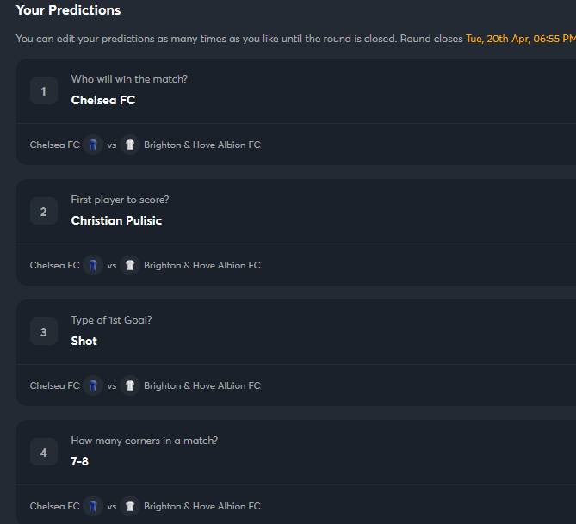Select the number 2 question badge
The image size is (576, 524).
[44, 211]
